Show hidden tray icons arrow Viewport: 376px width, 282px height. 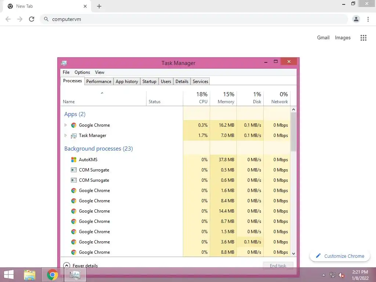pos(323,275)
